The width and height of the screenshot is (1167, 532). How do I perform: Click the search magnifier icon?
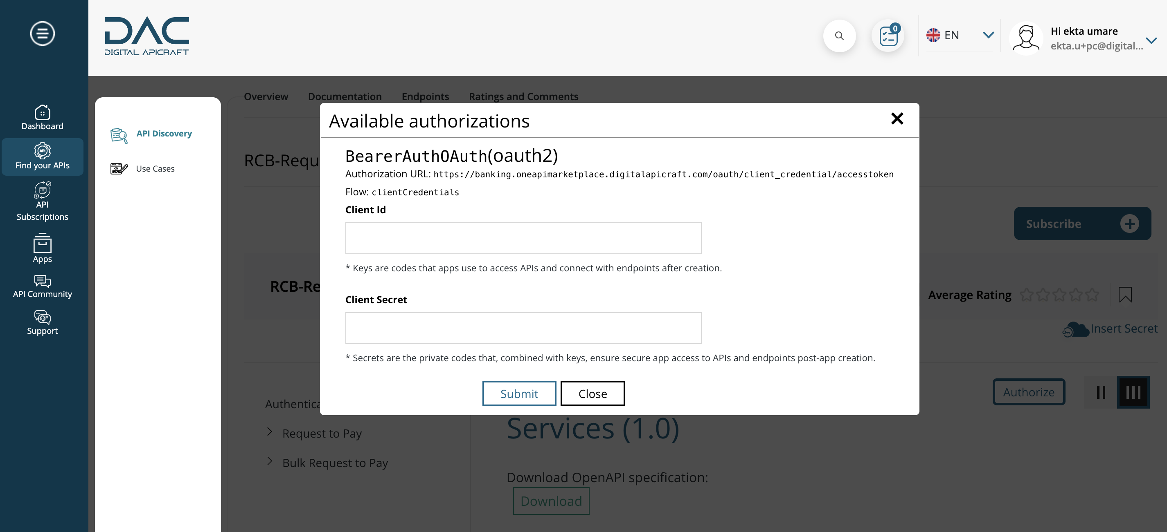tap(839, 35)
